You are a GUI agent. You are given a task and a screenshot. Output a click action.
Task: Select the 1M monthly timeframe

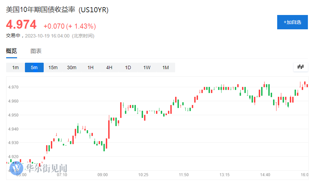(x=166, y=67)
